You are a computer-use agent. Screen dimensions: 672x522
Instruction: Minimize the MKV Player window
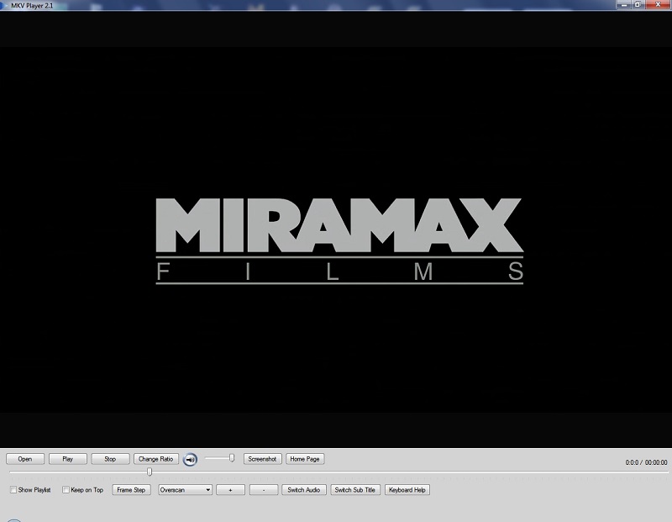pos(623,5)
